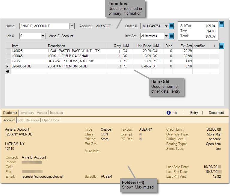Click the address line 123 ANY AVENUE

[19, 134]
